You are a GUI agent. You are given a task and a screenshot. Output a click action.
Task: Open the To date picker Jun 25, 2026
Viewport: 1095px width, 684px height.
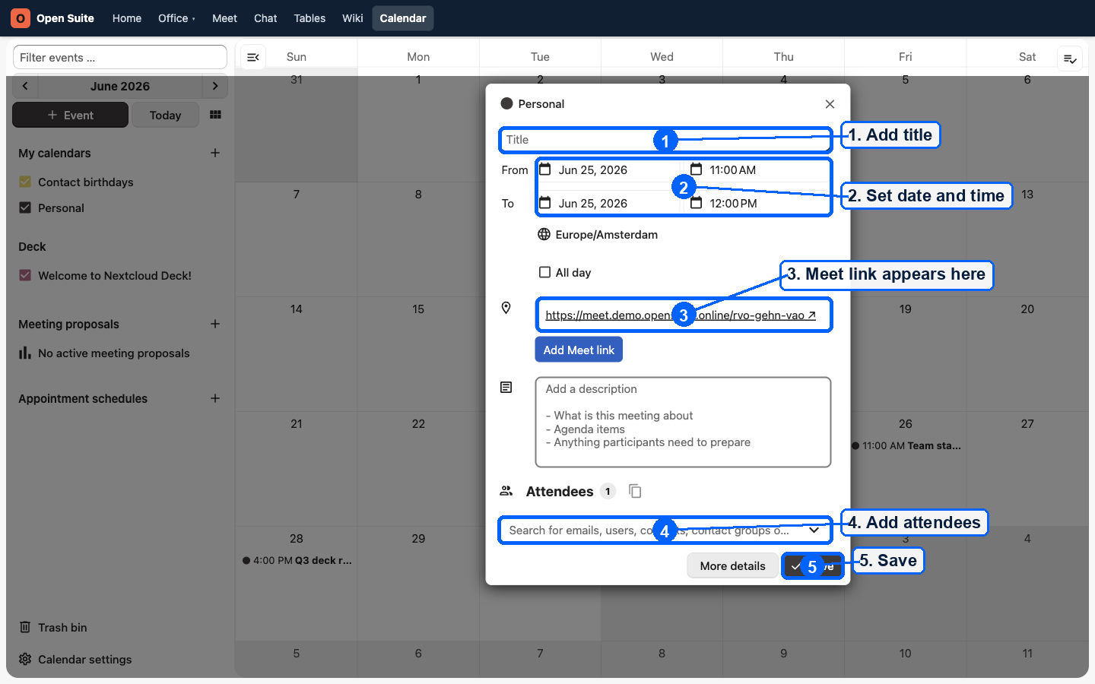(x=608, y=203)
